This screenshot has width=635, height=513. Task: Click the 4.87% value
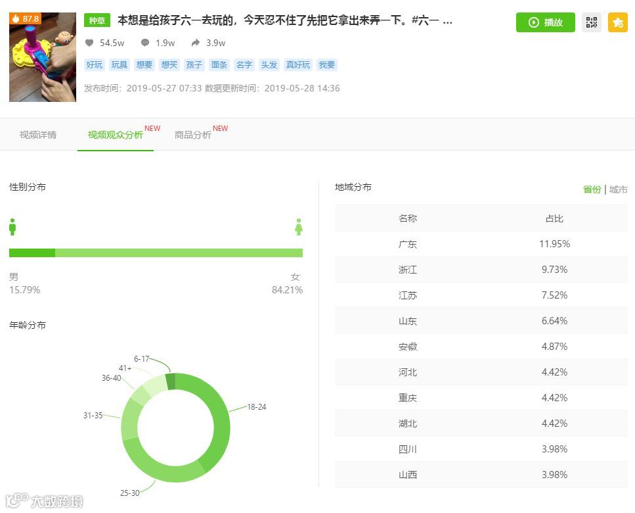pyautogui.click(x=554, y=347)
